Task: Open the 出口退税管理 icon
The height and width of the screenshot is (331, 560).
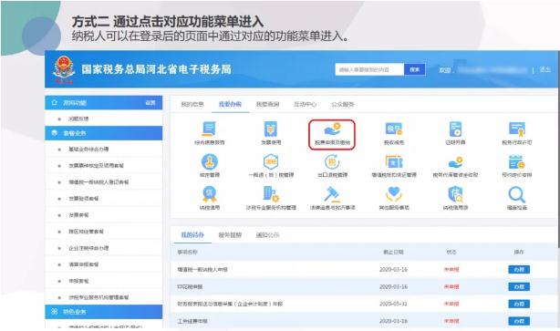Action: coord(332,166)
